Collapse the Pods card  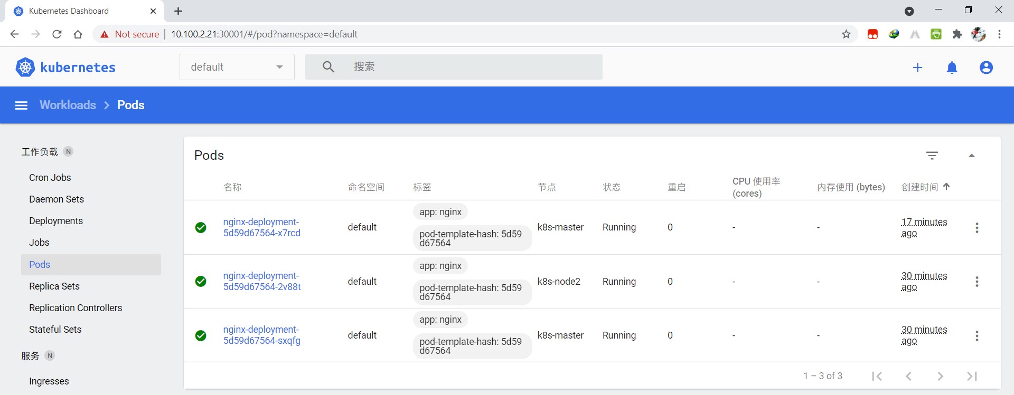pos(971,156)
